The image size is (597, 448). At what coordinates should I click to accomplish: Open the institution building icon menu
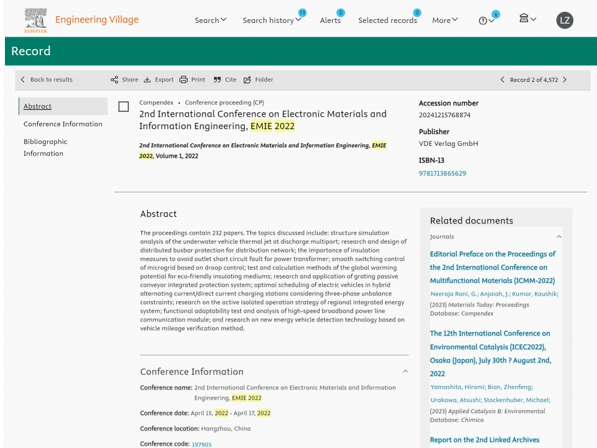coord(527,20)
